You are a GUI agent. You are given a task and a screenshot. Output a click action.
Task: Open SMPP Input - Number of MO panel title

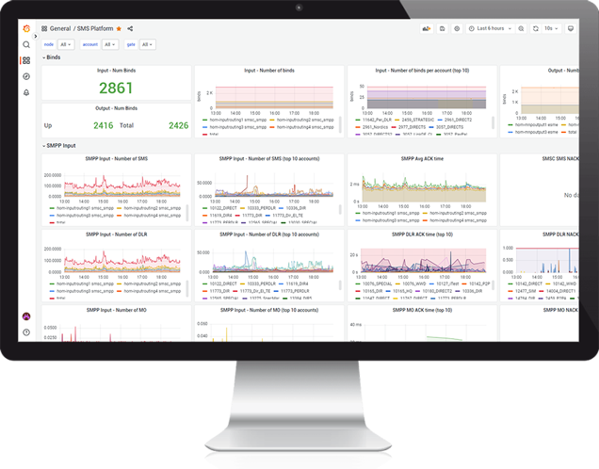(x=116, y=310)
